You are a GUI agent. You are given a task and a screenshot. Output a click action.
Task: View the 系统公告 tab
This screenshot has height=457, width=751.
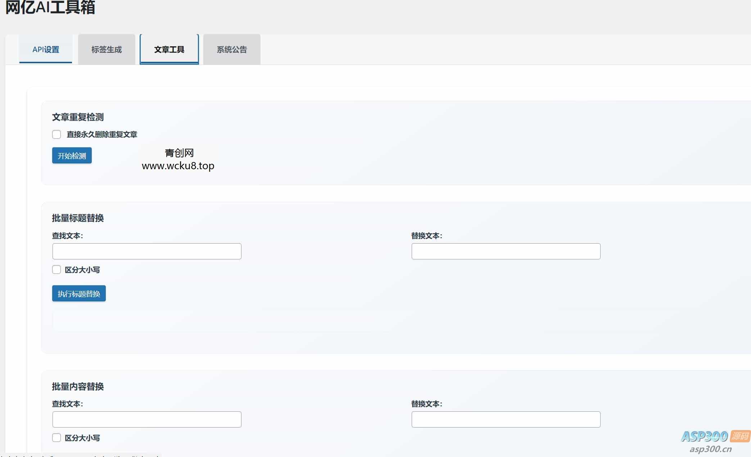tap(231, 49)
